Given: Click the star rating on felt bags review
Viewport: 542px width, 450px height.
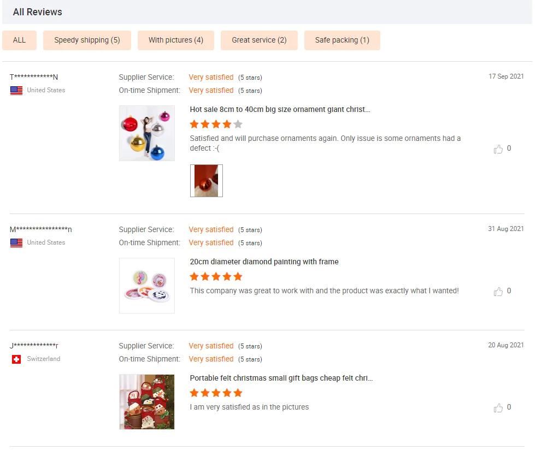Looking at the screenshot, I should pyautogui.click(x=216, y=393).
